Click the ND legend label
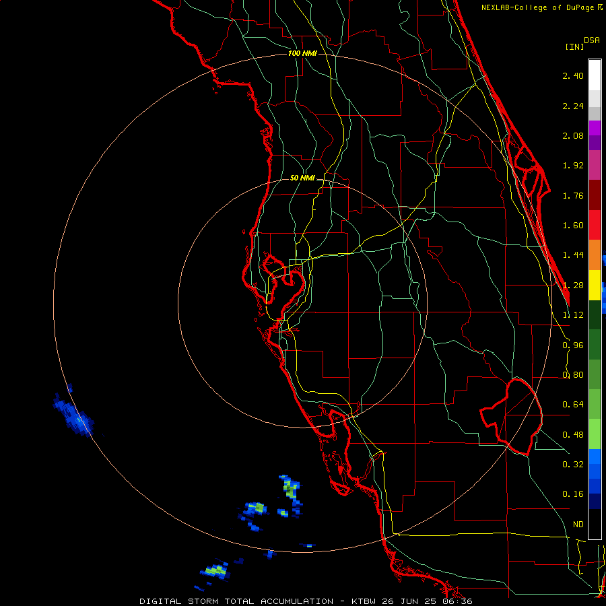 [x=578, y=525]
